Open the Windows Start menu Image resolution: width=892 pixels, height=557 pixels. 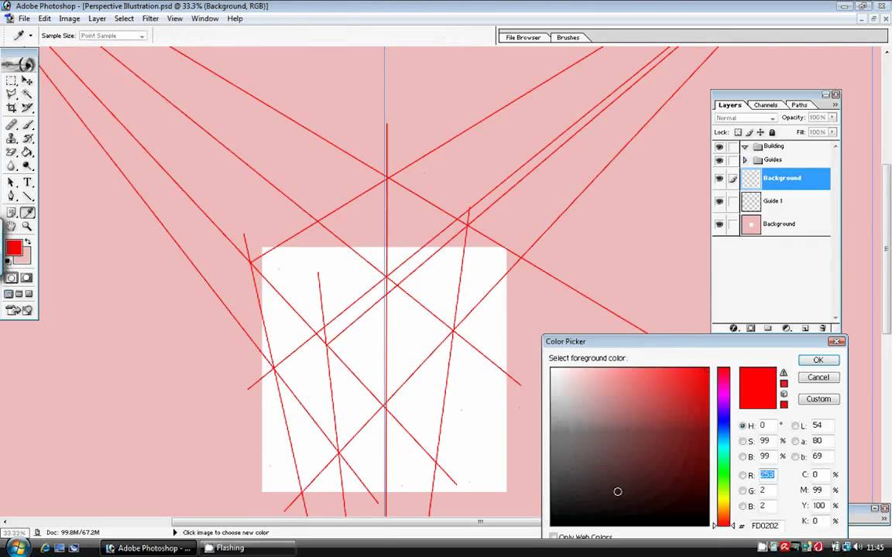click(18, 548)
